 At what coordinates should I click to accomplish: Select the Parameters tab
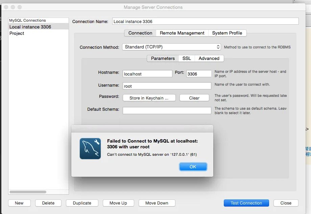163,59
